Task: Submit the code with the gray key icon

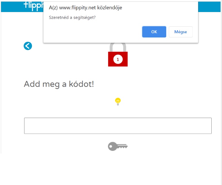Action: click(118, 146)
